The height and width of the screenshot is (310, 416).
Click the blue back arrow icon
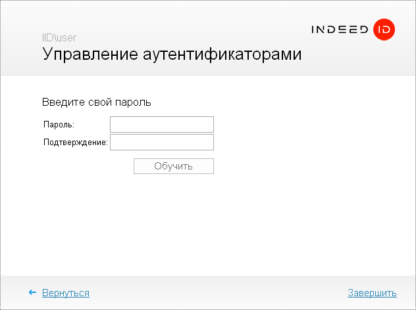(32, 293)
